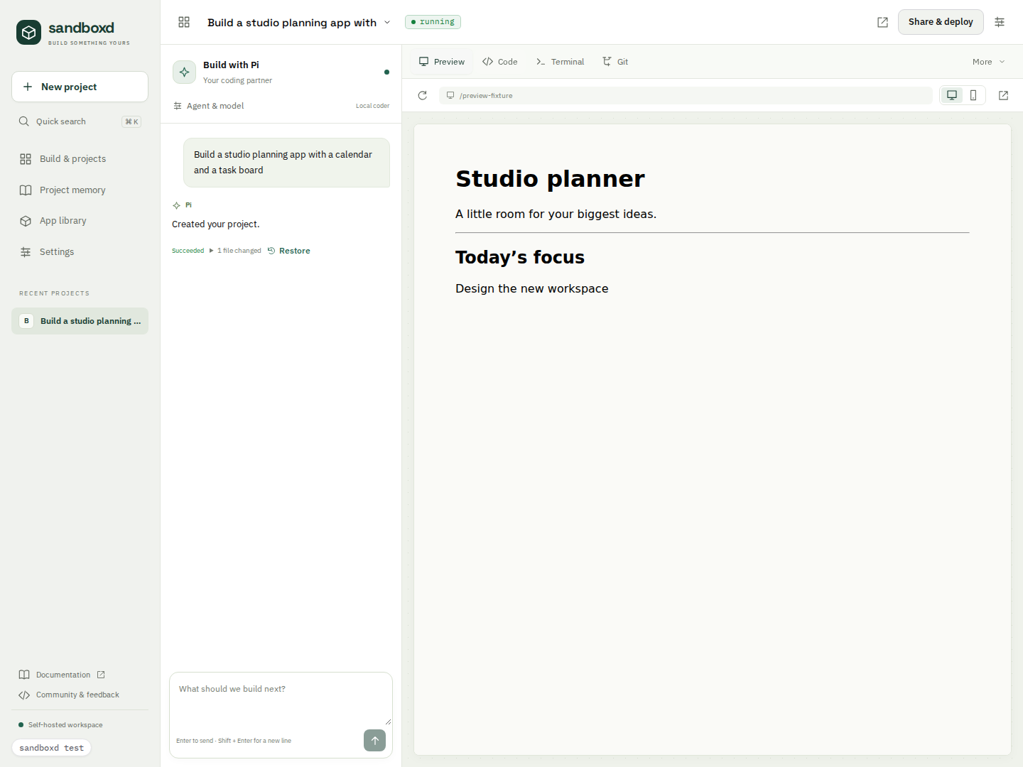This screenshot has width=1023, height=767.
Task: Click Share & deploy button
Action: 941,22
